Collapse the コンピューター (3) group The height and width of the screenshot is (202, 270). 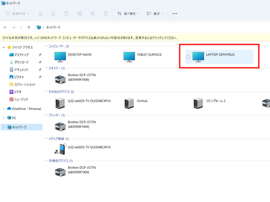click(x=46, y=46)
